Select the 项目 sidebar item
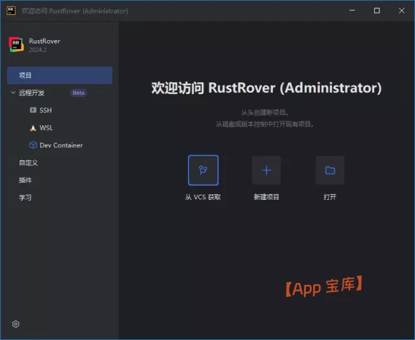The height and width of the screenshot is (340, 415). [x=60, y=75]
